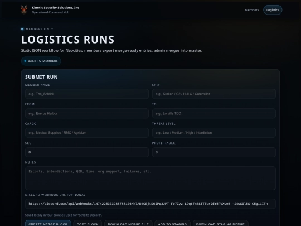Image resolution: width=301 pixels, height=226 pixels.
Task: Click the Profit (aUEC) number field
Action: click(214, 152)
